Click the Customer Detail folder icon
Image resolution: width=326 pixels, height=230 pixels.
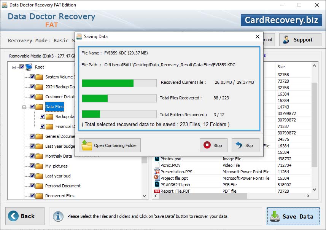[x=39, y=97]
